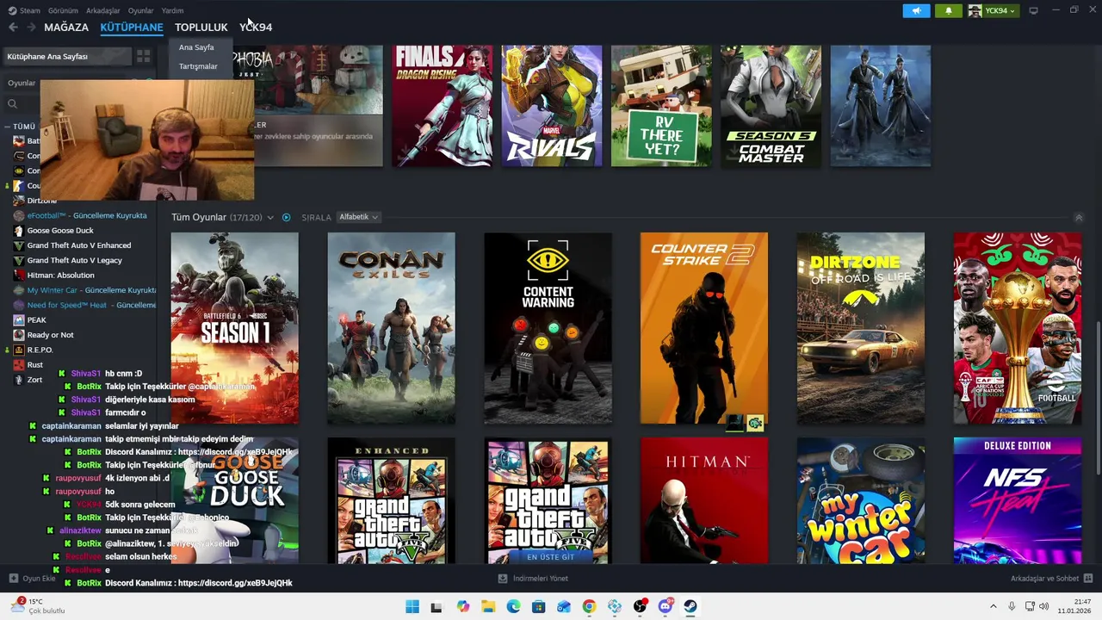Viewport: 1102px width, 620px height.
Task: Open Big Picture mode monitor icon
Action: pyautogui.click(x=1033, y=10)
